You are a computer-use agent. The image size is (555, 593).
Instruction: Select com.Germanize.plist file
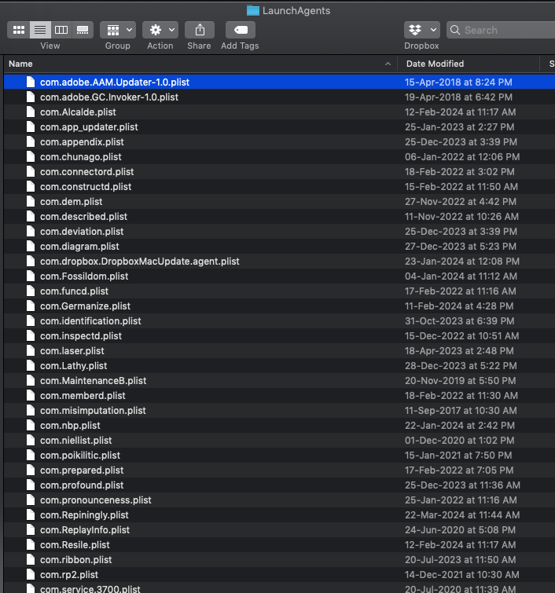(279, 306)
